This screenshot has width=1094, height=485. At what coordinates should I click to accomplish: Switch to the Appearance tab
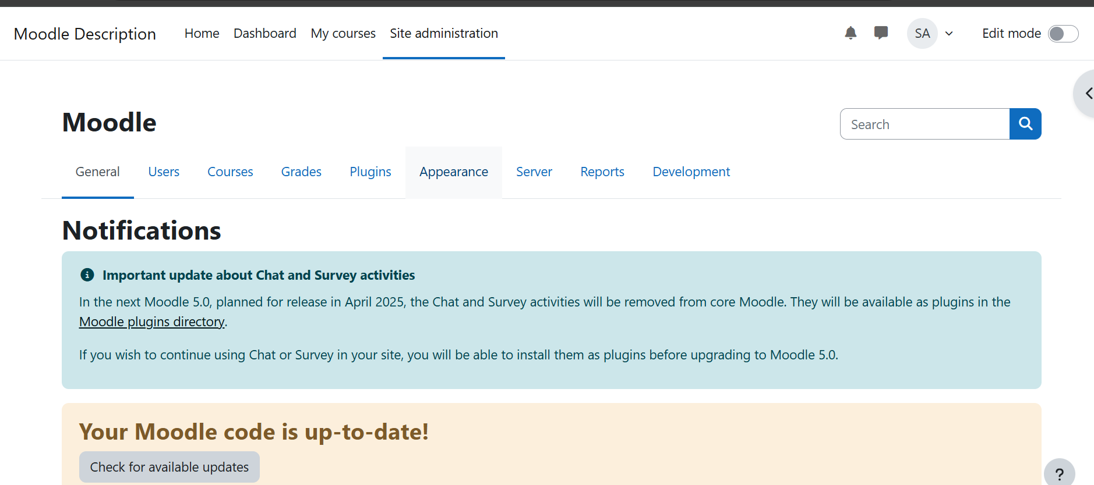coord(454,172)
